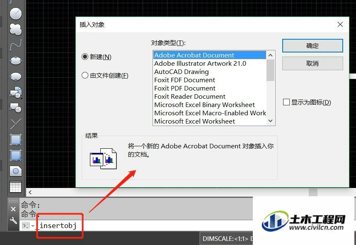Select Adobe Acrobat Document in the list
The height and width of the screenshot is (245, 356).
(210, 55)
